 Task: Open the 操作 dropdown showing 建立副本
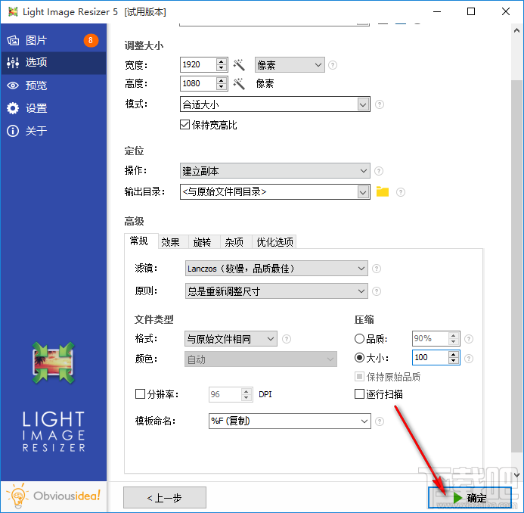coord(275,171)
